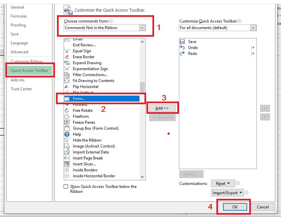Open the General options category
The height and width of the screenshot is (217, 281).
(x=17, y=7)
